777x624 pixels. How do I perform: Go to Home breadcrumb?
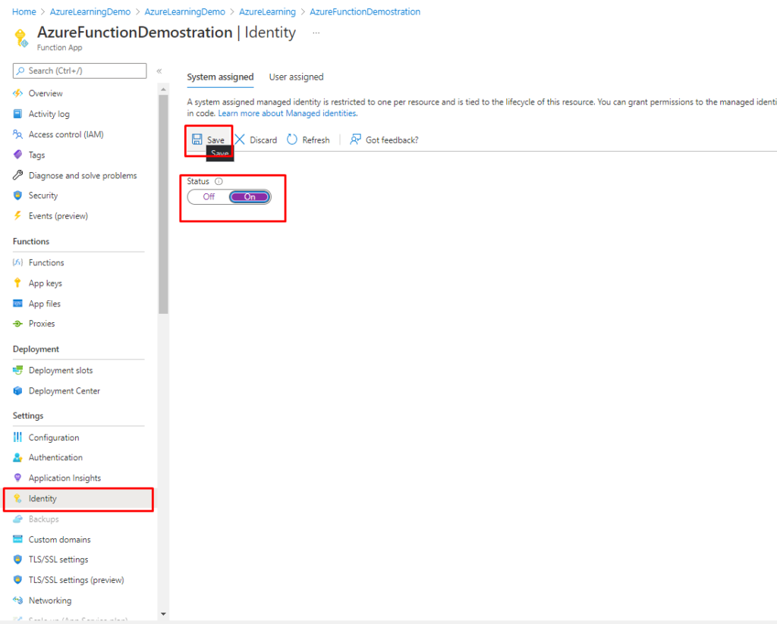pos(24,12)
